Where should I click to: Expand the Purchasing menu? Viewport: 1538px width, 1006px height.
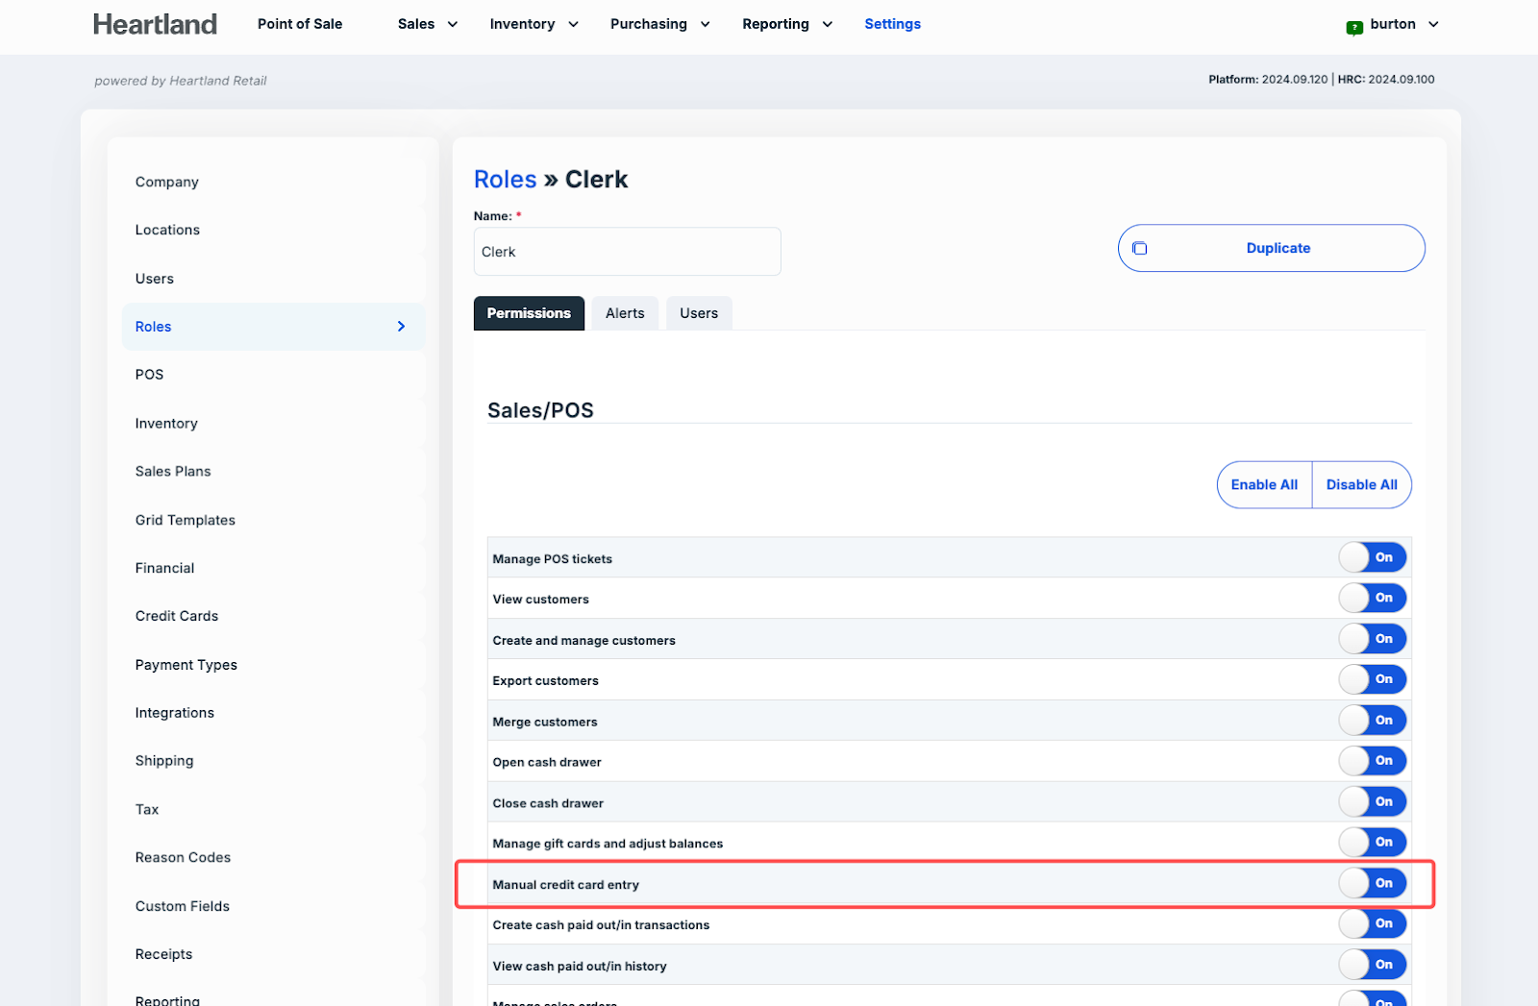[x=659, y=24]
